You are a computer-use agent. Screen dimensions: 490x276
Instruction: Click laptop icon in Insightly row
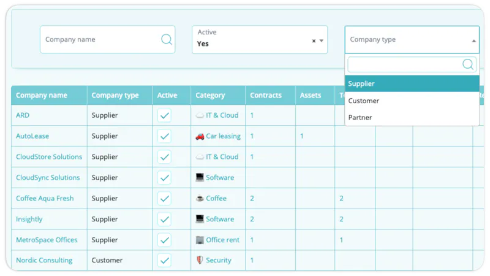[200, 219]
